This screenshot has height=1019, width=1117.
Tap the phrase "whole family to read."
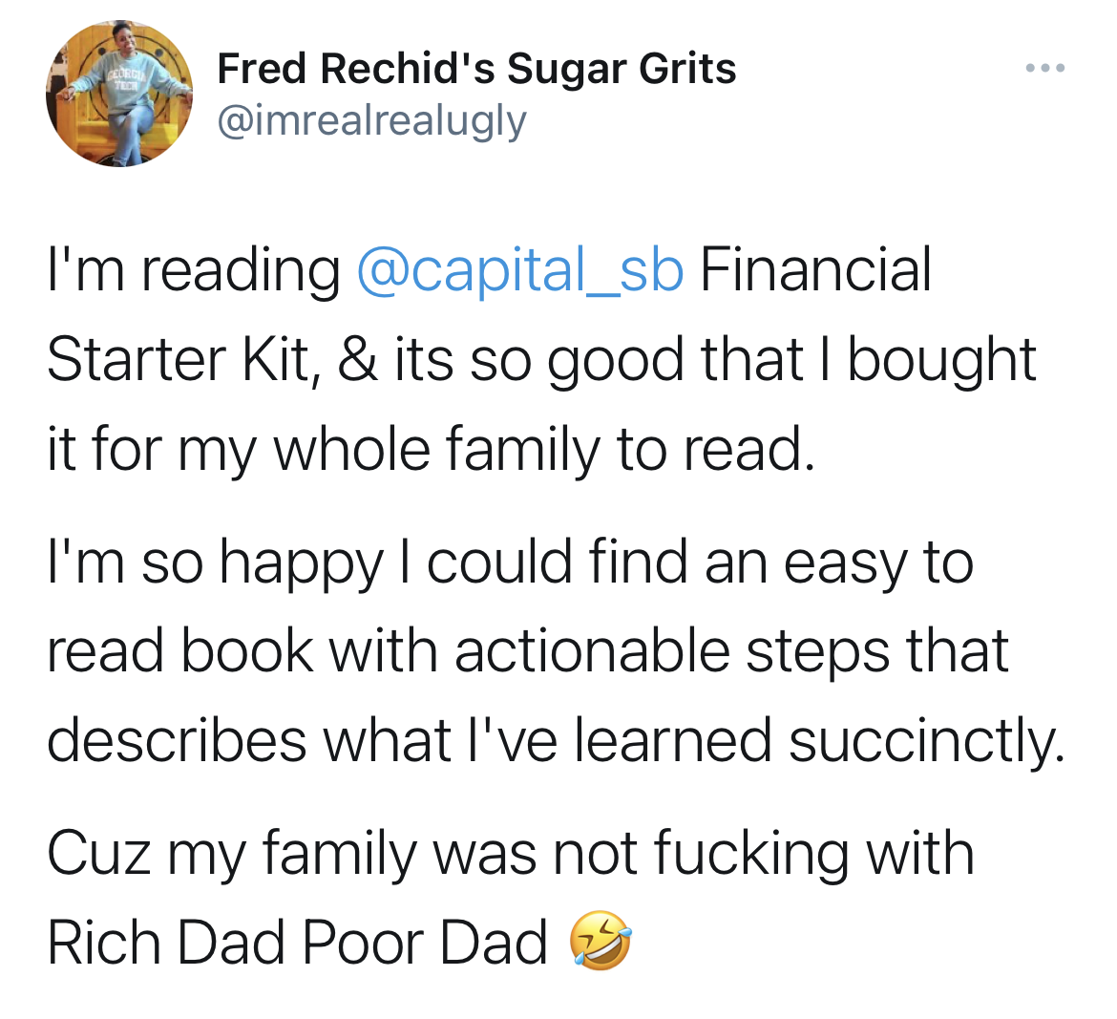pos(545,449)
